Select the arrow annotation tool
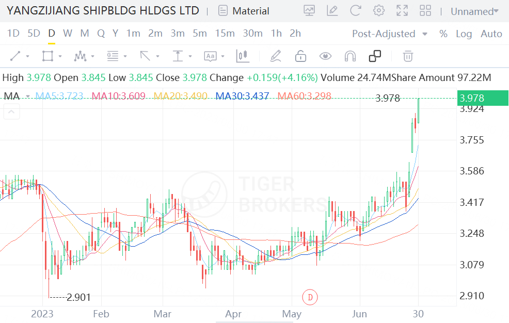This screenshot has height=323, width=509. [x=145, y=56]
